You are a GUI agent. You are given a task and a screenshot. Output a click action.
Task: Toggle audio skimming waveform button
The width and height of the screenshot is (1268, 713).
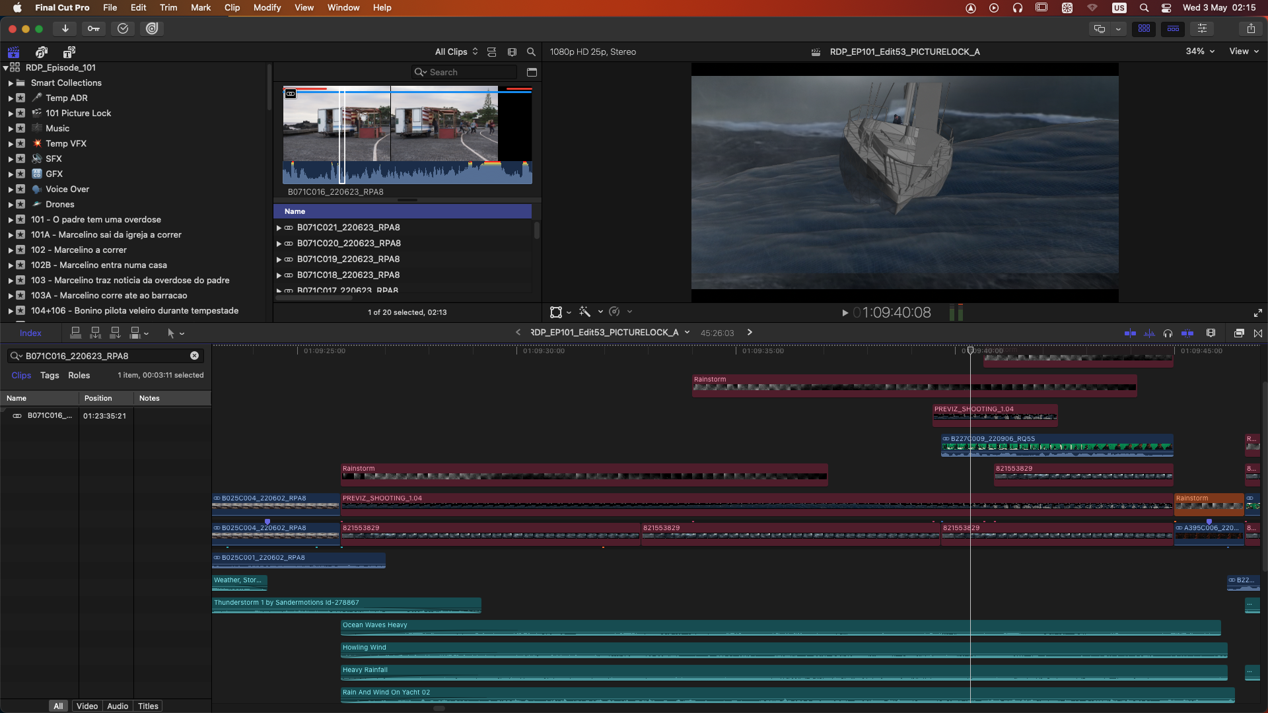pyautogui.click(x=1149, y=333)
